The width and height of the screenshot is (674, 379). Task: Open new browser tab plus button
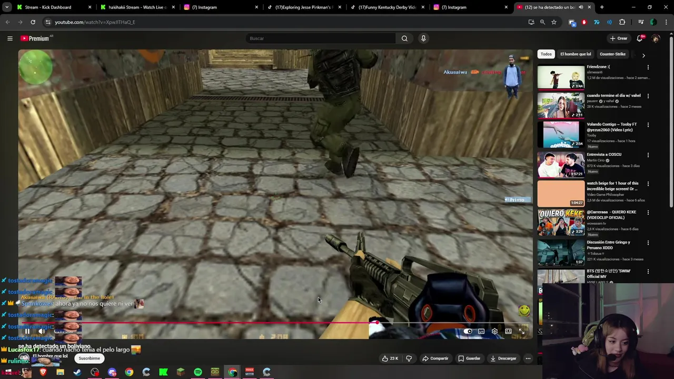602,7
